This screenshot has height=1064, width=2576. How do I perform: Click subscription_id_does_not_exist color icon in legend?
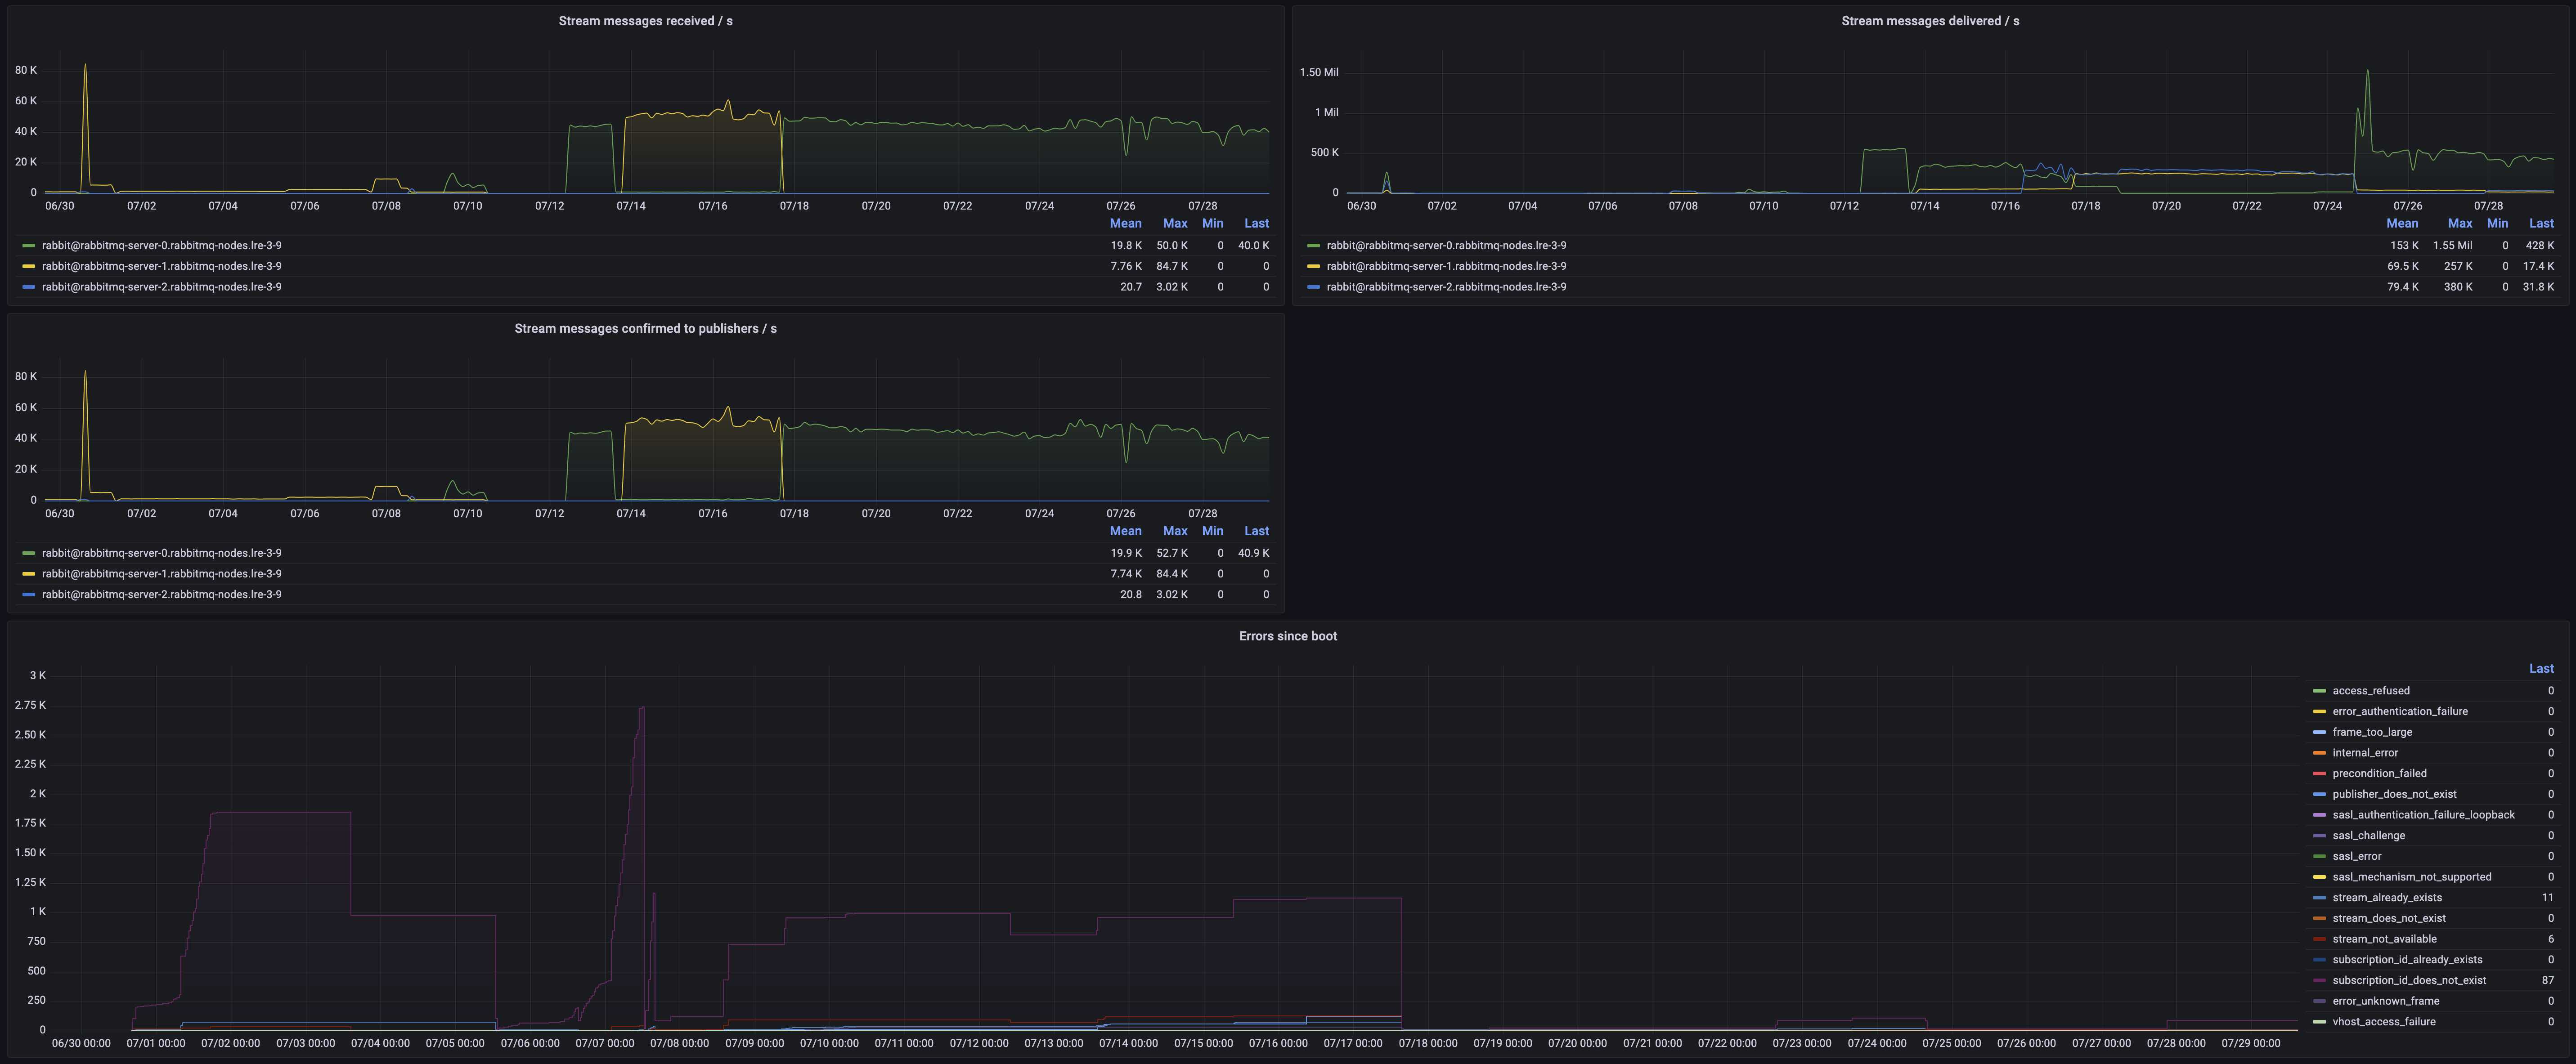pyautogui.click(x=2319, y=981)
